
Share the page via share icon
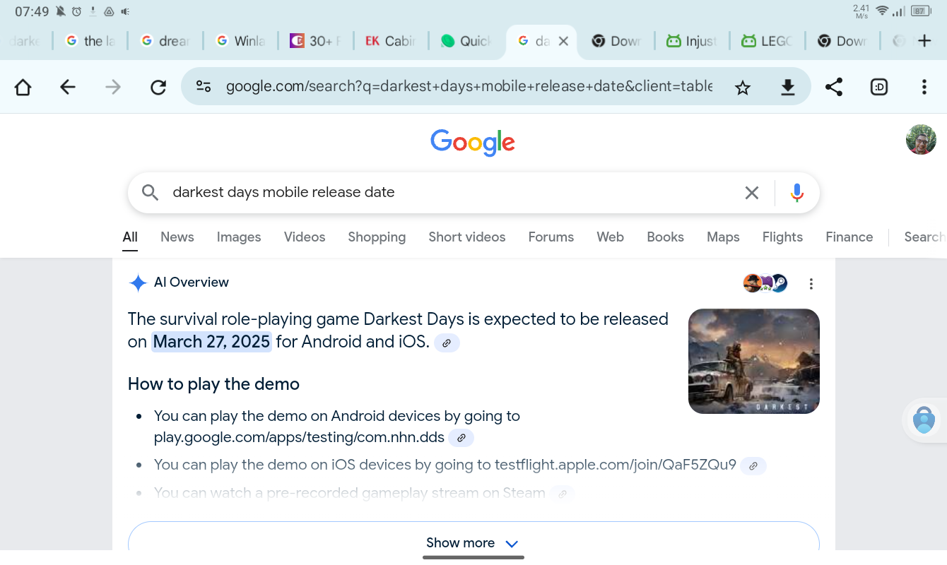pyautogui.click(x=834, y=87)
